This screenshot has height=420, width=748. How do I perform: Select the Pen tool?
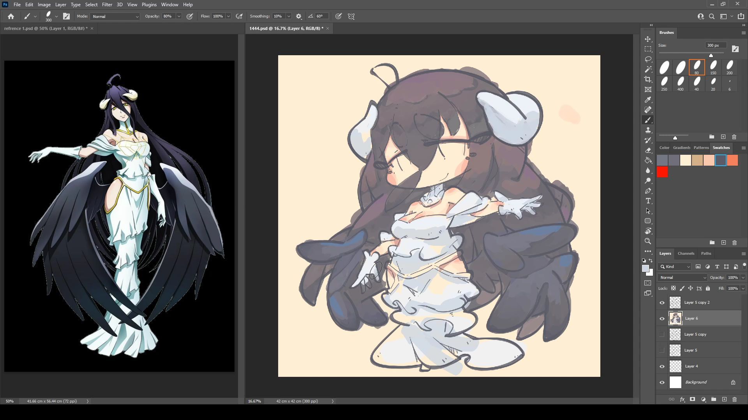tap(648, 191)
